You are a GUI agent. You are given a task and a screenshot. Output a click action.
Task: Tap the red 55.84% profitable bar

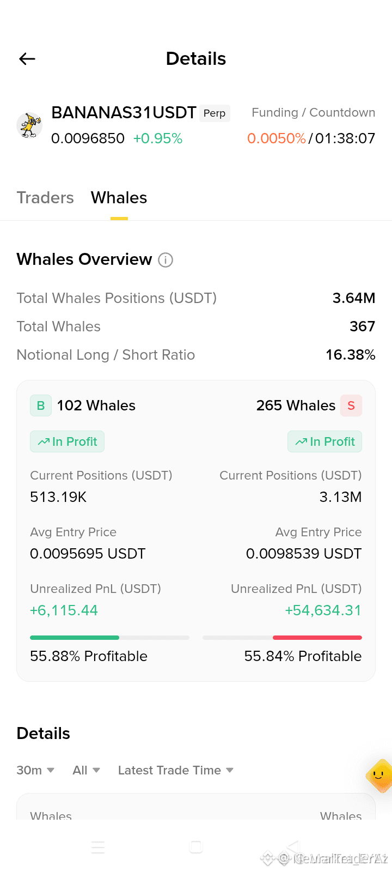tap(317, 638)
